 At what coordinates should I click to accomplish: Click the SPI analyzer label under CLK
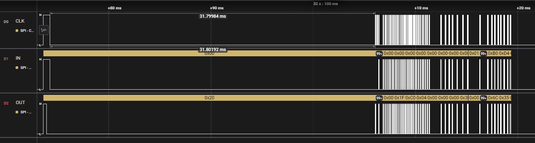point(27,30)
